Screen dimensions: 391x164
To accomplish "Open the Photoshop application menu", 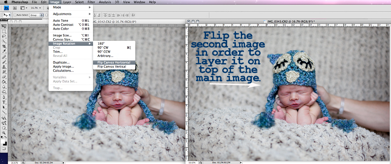I will 19,2.
